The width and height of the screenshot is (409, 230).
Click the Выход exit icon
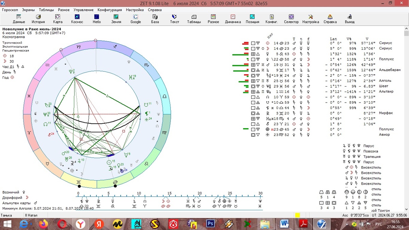tap(349, 19)
